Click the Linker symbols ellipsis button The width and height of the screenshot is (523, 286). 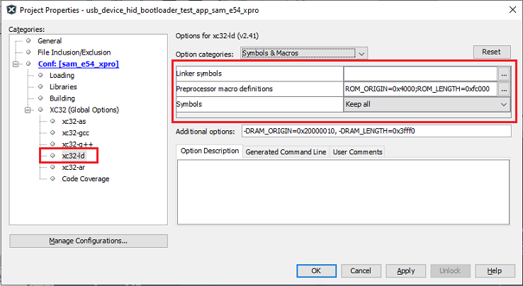click(504, 74)
